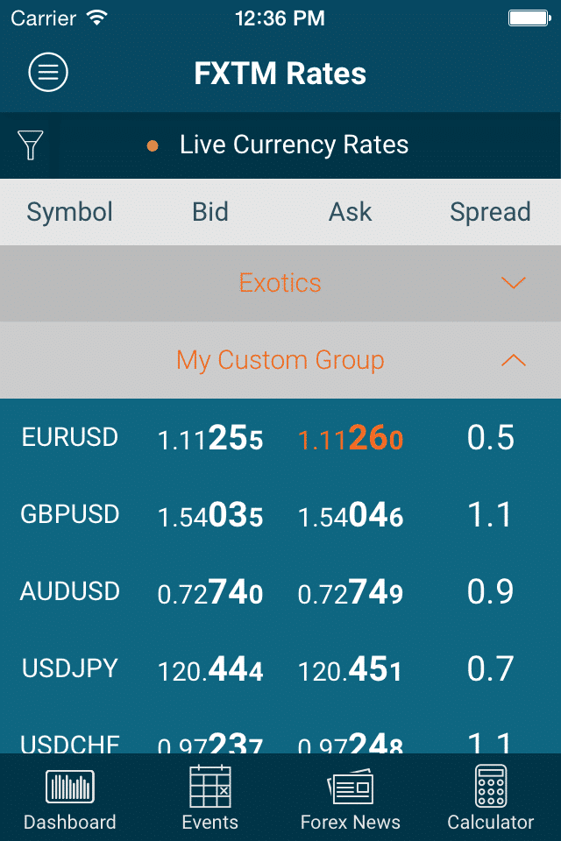Open the Events calendar icon
Screen dimensions: 561x841
pos(210,786)
